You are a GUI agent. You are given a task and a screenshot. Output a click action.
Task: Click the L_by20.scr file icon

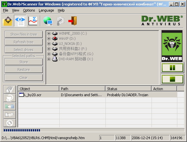pyautogui.click(x=21, y=95)
